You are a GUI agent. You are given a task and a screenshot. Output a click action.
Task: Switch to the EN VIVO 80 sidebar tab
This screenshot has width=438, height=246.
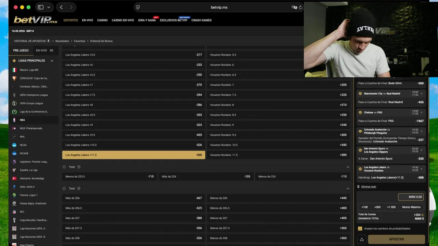44,50
